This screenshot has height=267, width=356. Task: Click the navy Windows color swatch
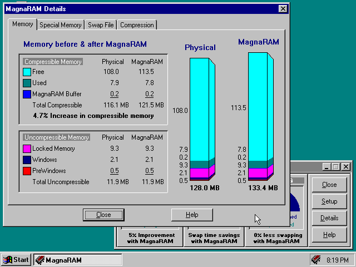coord(27,160)
